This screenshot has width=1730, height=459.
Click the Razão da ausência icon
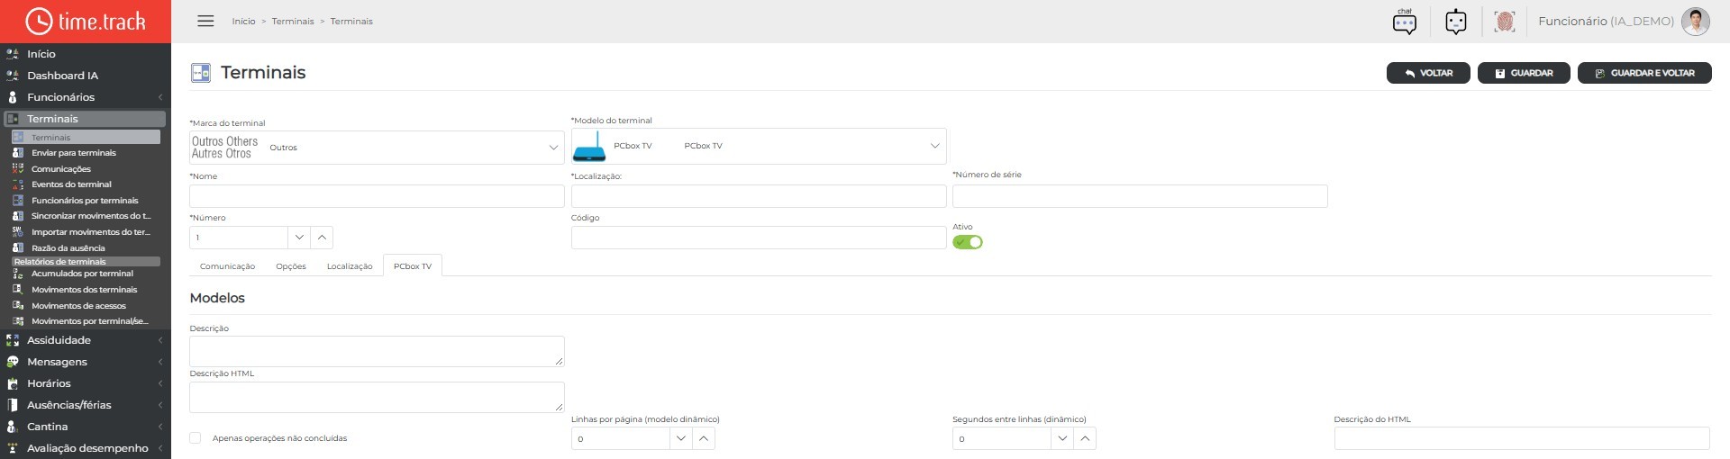[18, 247]
